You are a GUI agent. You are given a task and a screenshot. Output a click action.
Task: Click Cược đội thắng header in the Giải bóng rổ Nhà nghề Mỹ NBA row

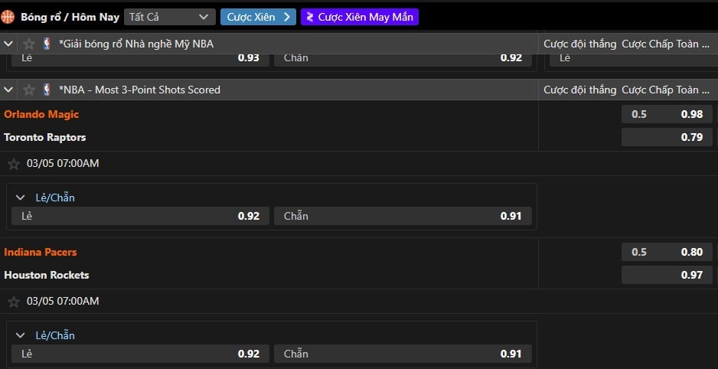point(579,44)
